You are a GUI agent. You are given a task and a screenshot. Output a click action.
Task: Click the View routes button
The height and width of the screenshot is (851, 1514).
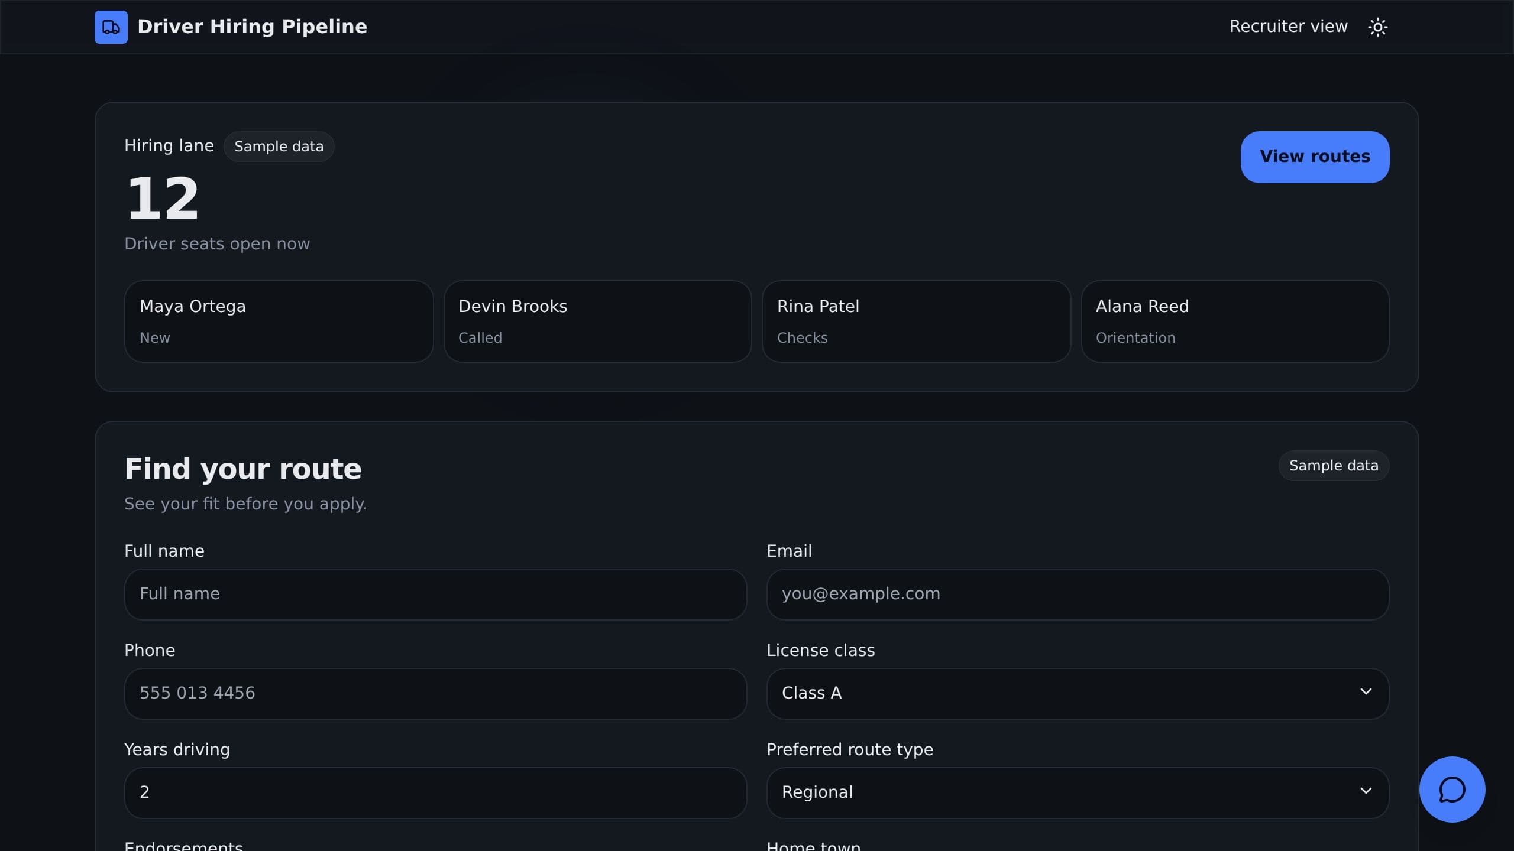(x=1315, y=157)
